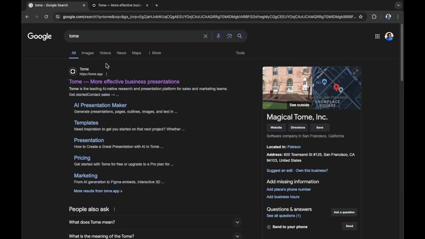Switch to the Images tab
This screenshot has width=425, height=239.
88,53
